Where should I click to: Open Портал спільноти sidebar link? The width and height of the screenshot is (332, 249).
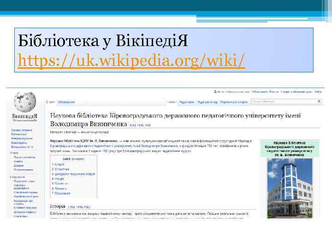(x=24, y=157)
